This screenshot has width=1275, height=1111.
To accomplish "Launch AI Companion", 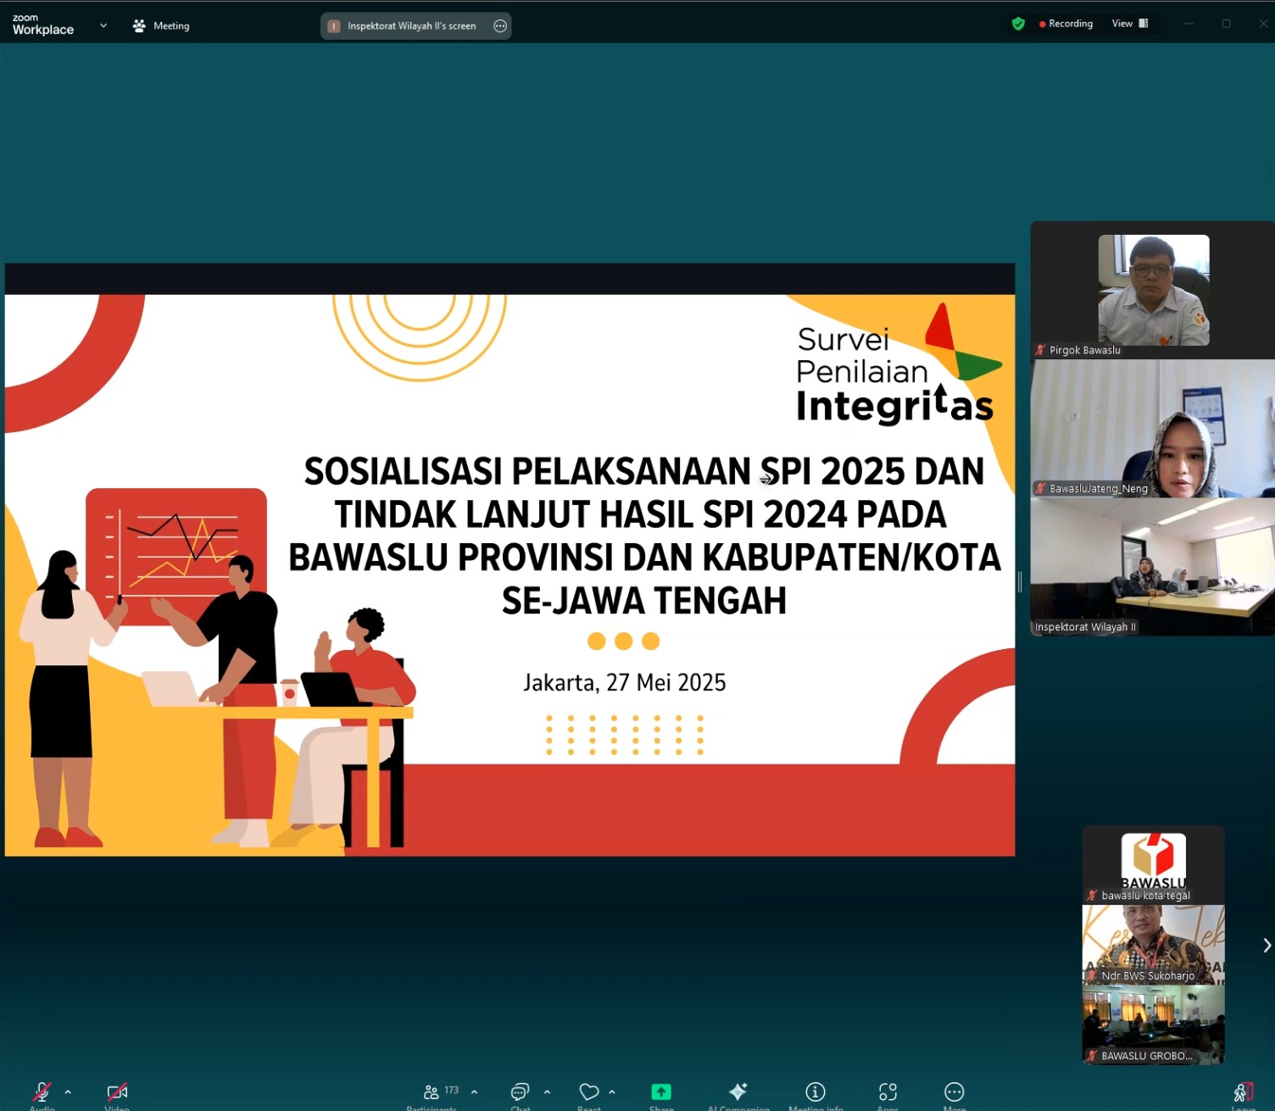I will click(738, 1093).
